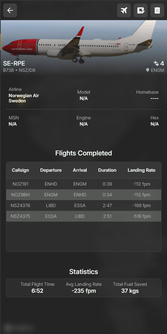Select the NOZ9BH flight row
The image size is (167, 334).
tap(84, 195)
